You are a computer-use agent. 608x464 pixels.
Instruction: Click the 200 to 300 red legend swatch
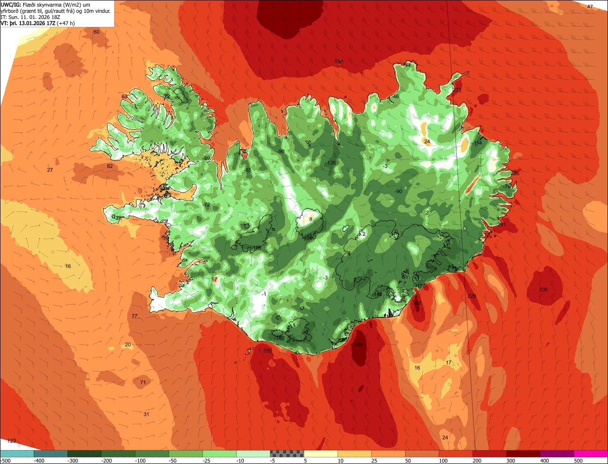pos(489,454)
